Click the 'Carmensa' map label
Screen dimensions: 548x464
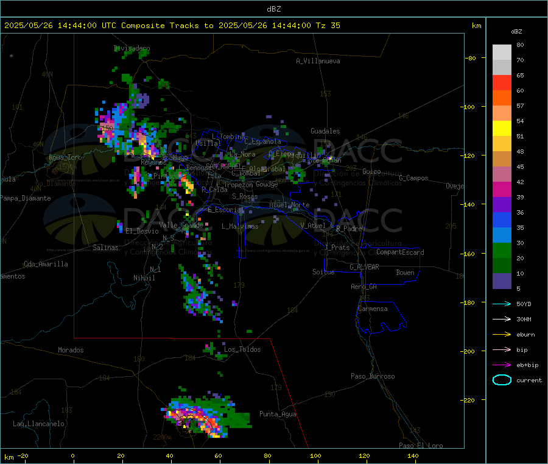click(373, 309)
